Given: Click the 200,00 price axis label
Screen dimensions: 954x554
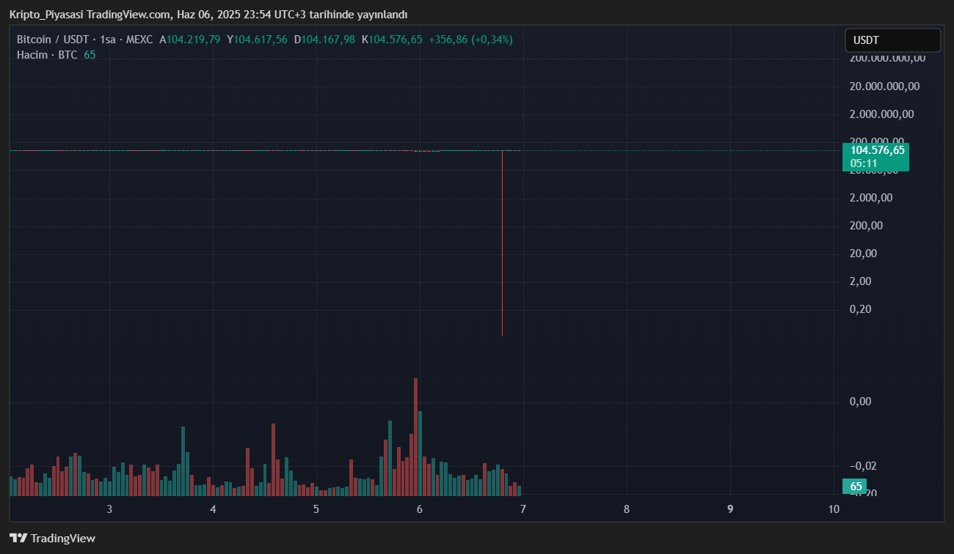Looking at the screenshot, I should (x=864, y=226).
